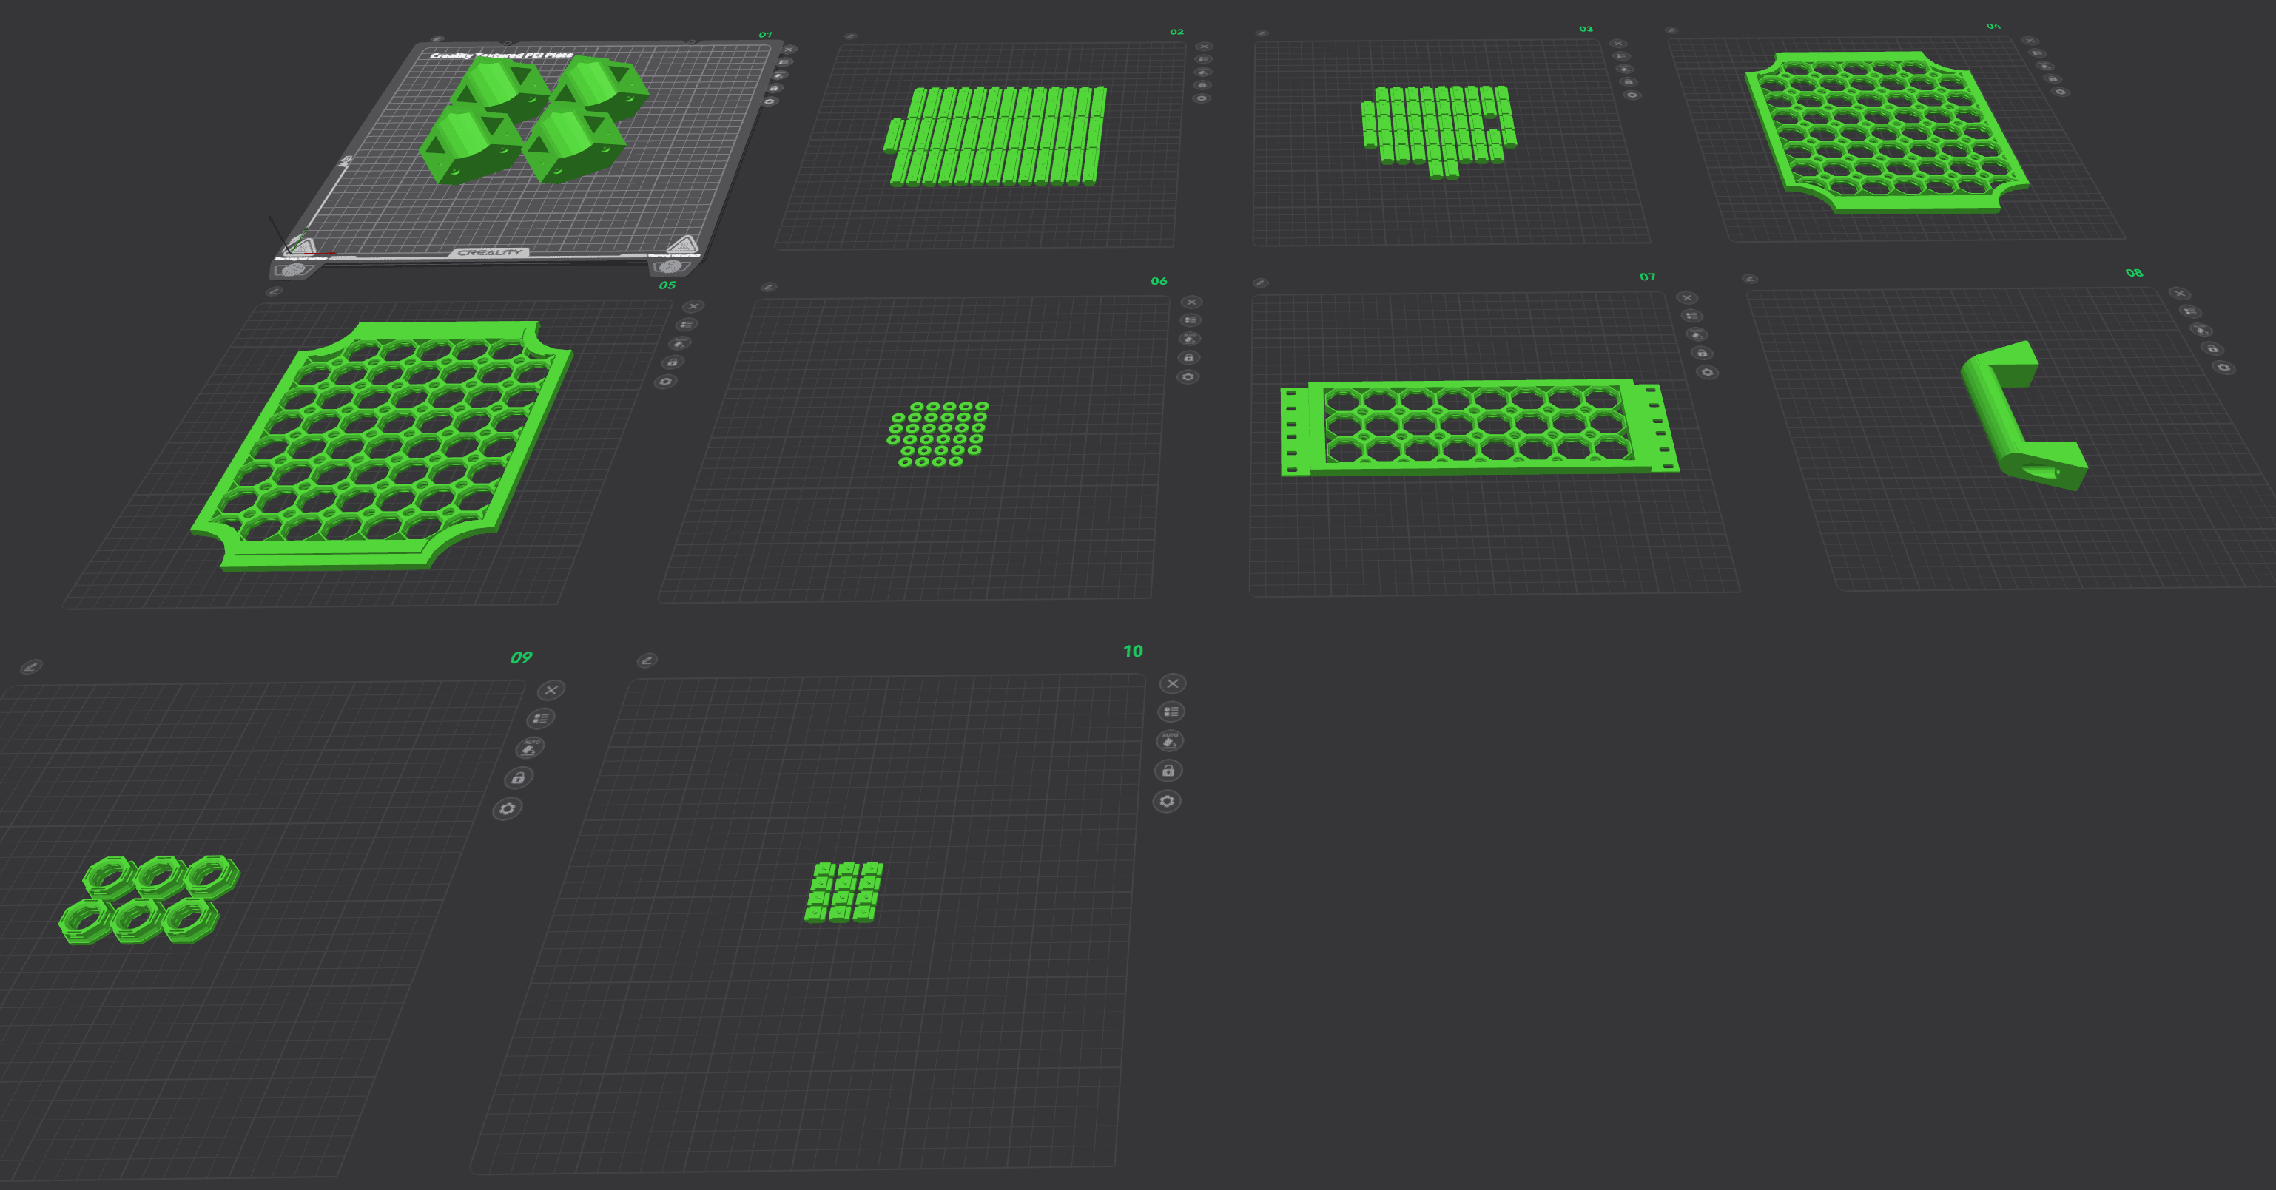This screenshot has width=2276, height=1190.
Task: Edit the name of plate 08
Action: pos(1749,278)
